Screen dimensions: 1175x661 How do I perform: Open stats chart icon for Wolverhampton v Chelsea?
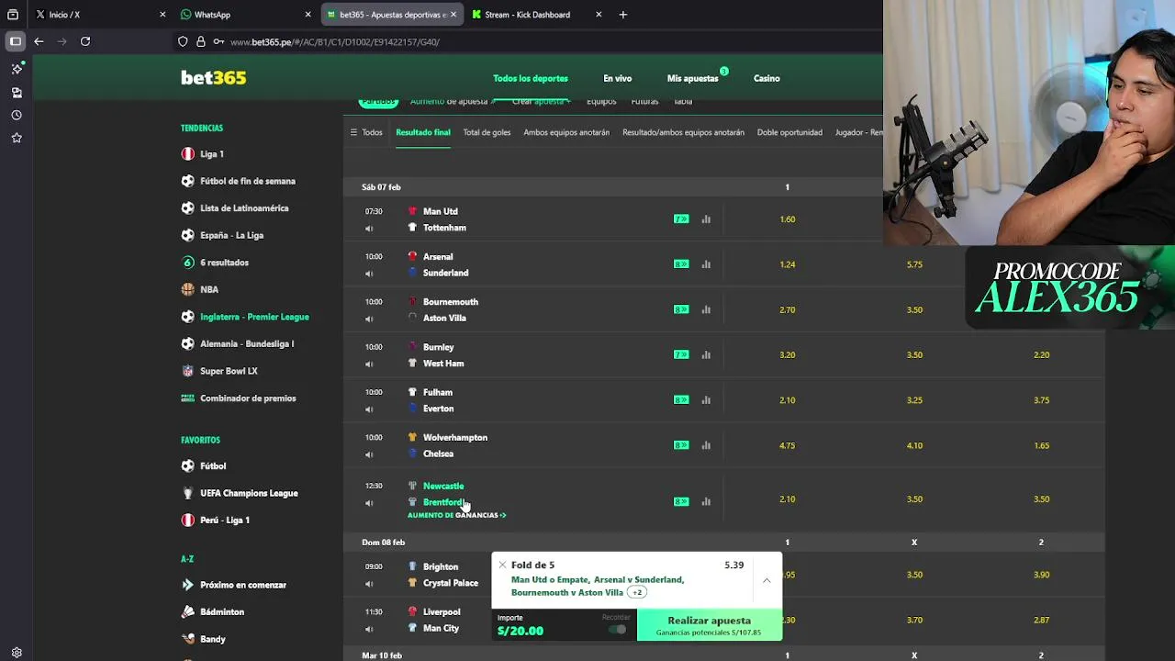click(706, 445)
